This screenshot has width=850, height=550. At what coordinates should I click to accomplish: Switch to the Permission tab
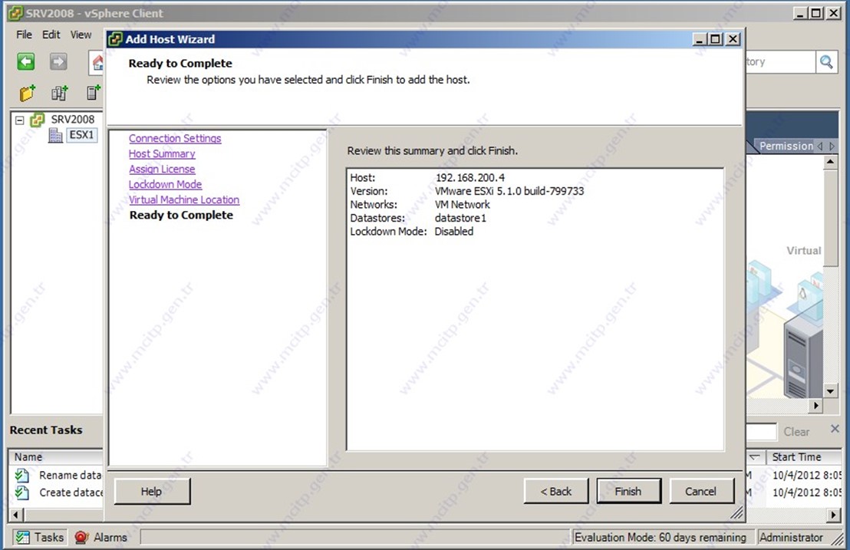pyautogui.click(x=786, y=147)
